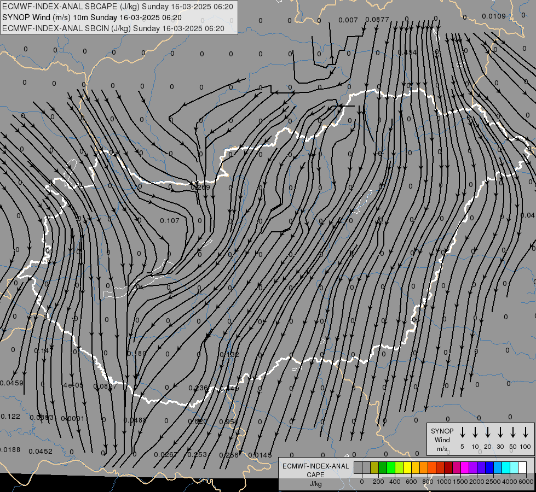Click the wind arrow above the 100 label

pyautogui.click(x=526, y=432)
